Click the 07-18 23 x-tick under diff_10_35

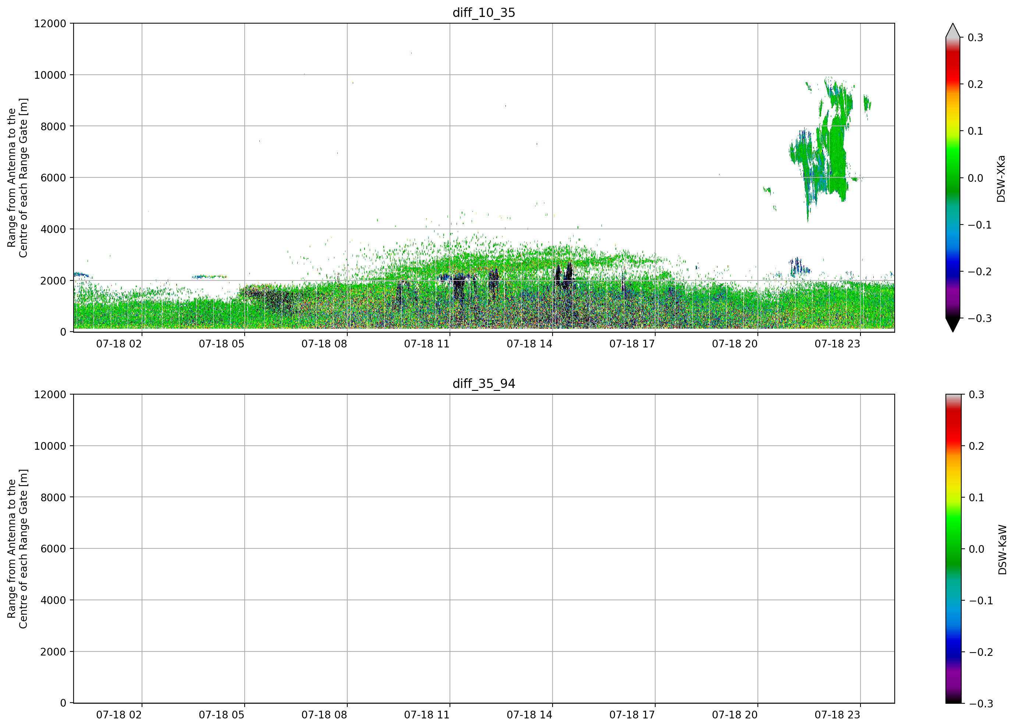click(837, 344)
